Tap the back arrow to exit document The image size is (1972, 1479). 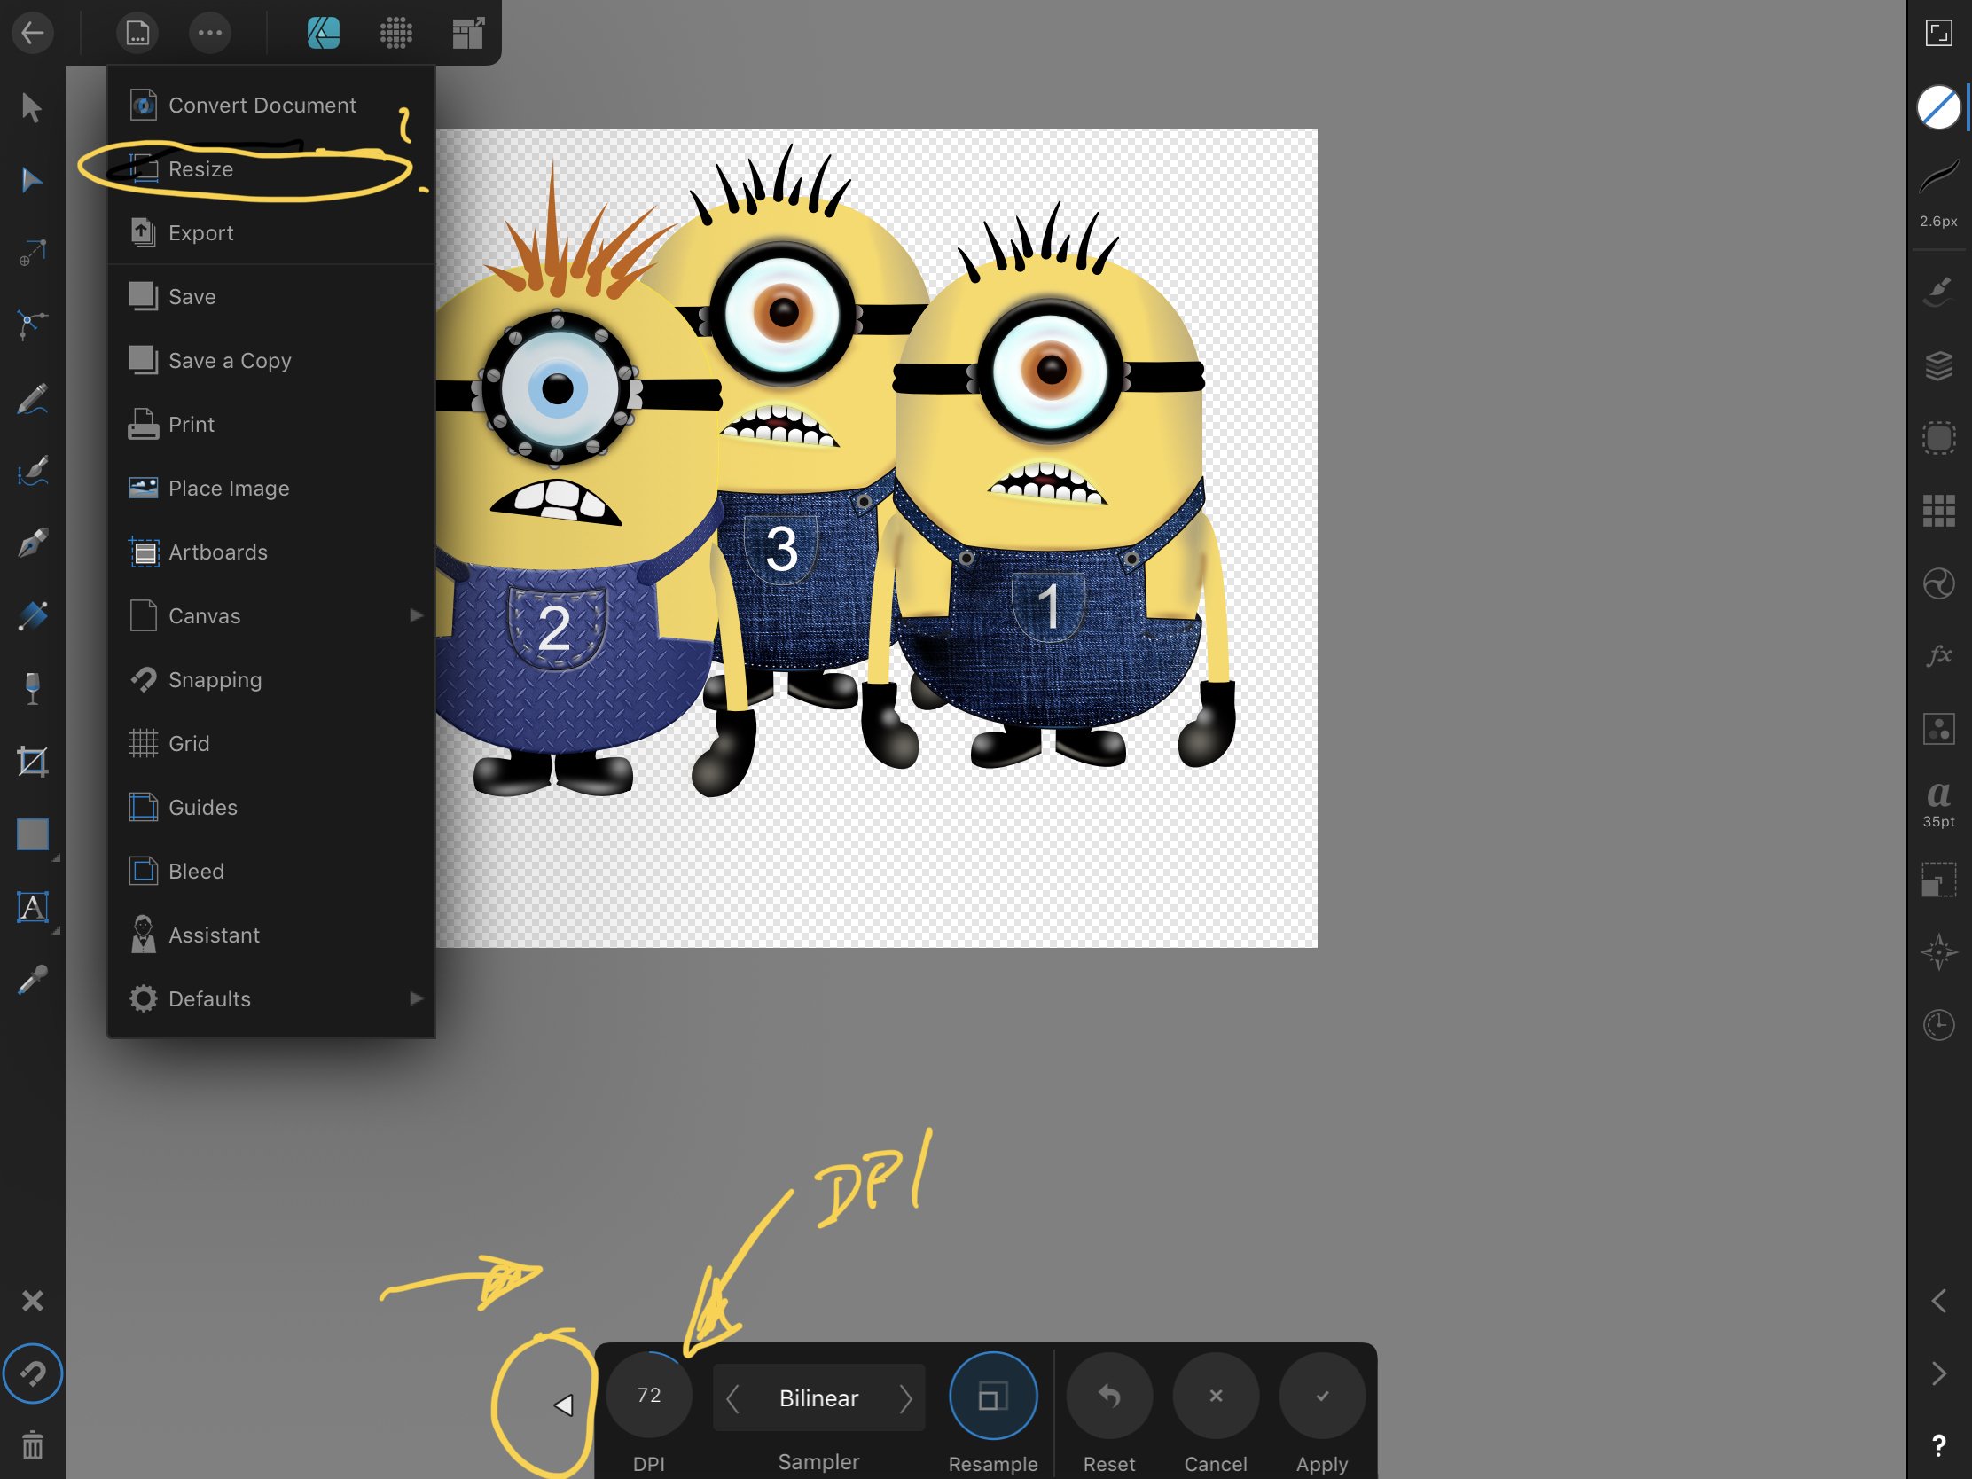click(x=33, y=33)
